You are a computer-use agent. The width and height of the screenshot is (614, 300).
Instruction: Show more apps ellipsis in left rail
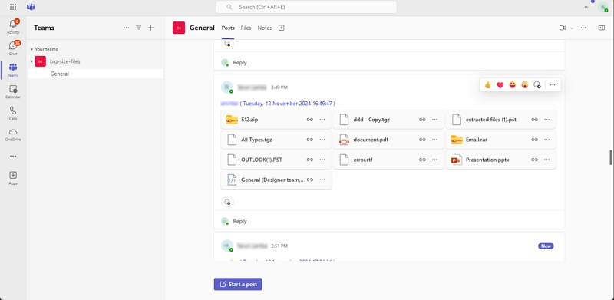click(x=13, y=156)
